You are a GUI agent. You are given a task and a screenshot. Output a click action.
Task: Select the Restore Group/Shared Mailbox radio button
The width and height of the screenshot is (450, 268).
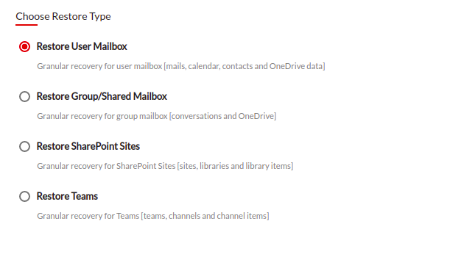point(25,97)
